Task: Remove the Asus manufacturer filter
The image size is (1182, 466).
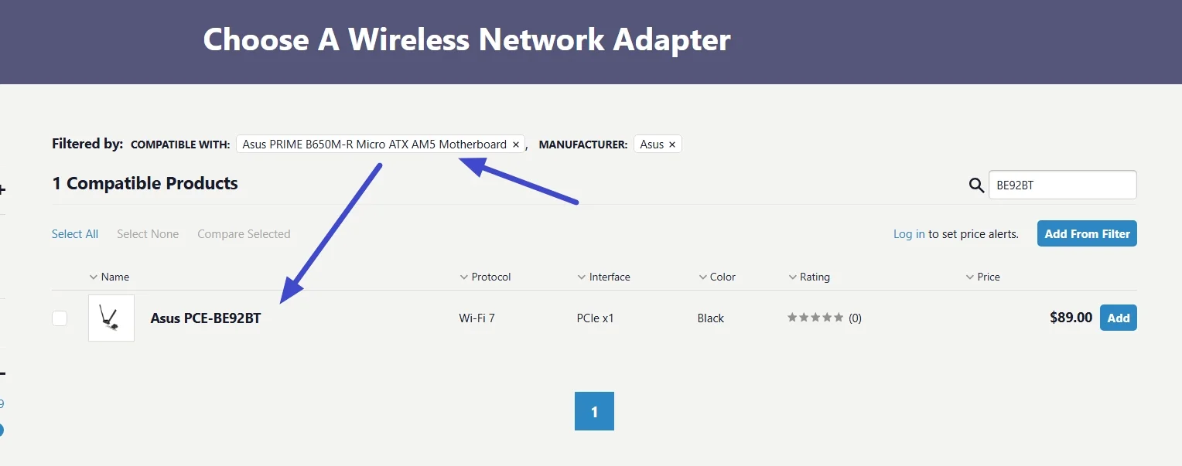Action: click(671, 145)
